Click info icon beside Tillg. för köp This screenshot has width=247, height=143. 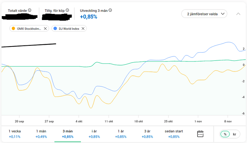(x=67, y=10)
